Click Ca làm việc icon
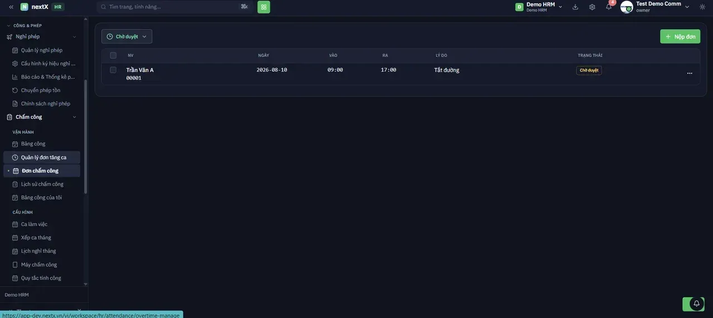713x318 pixels. coord(15,224)
